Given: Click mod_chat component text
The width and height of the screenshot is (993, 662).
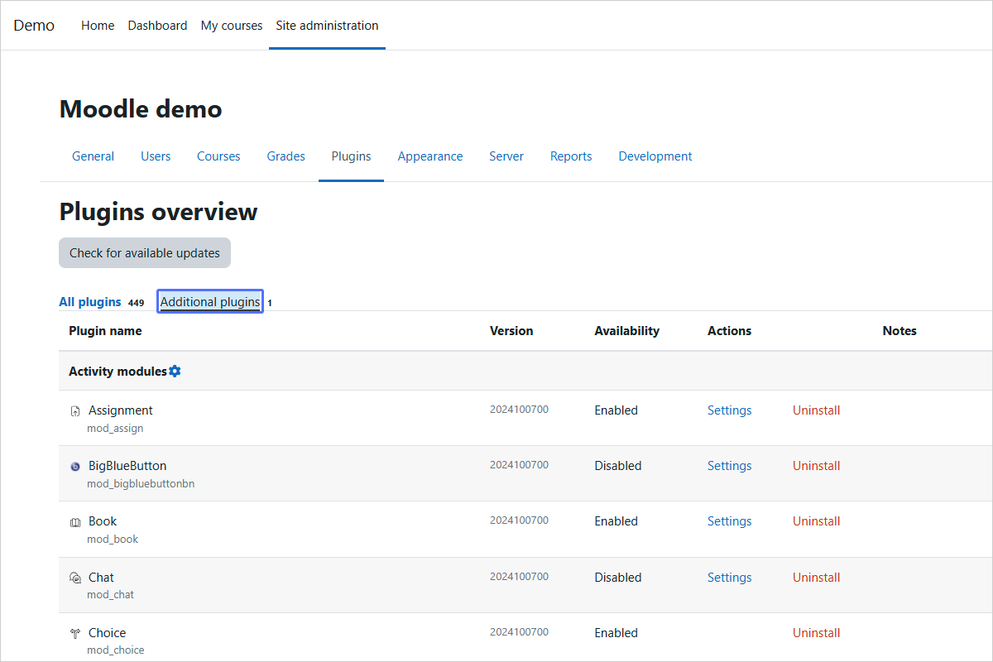Looking at the screenshot, I should click(110, 595).
